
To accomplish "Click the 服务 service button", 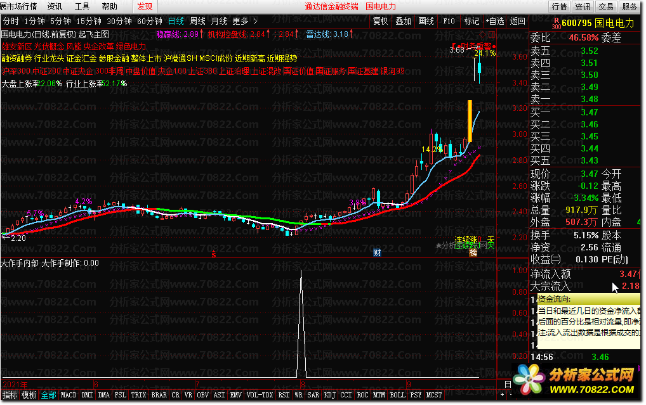I will 630,6.
